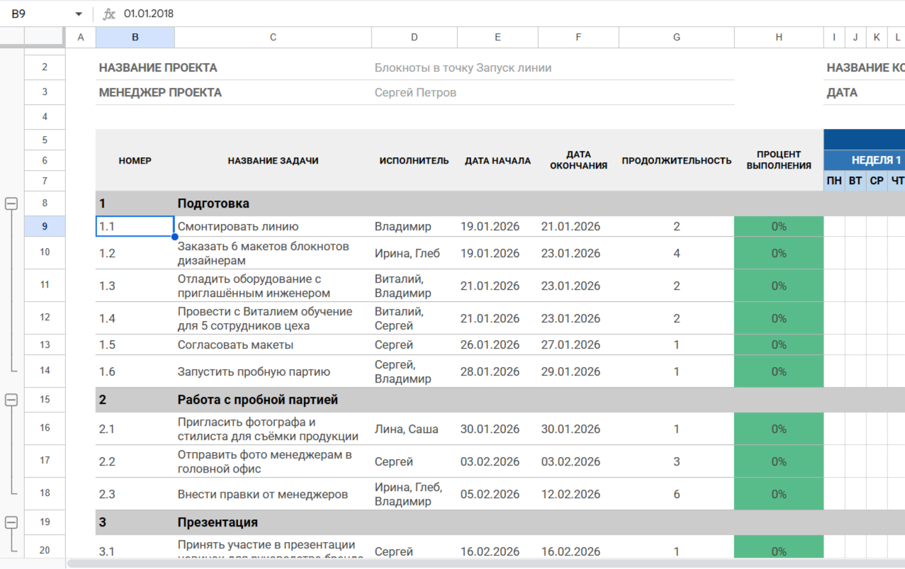Select row 13 header

coord(45,345)
